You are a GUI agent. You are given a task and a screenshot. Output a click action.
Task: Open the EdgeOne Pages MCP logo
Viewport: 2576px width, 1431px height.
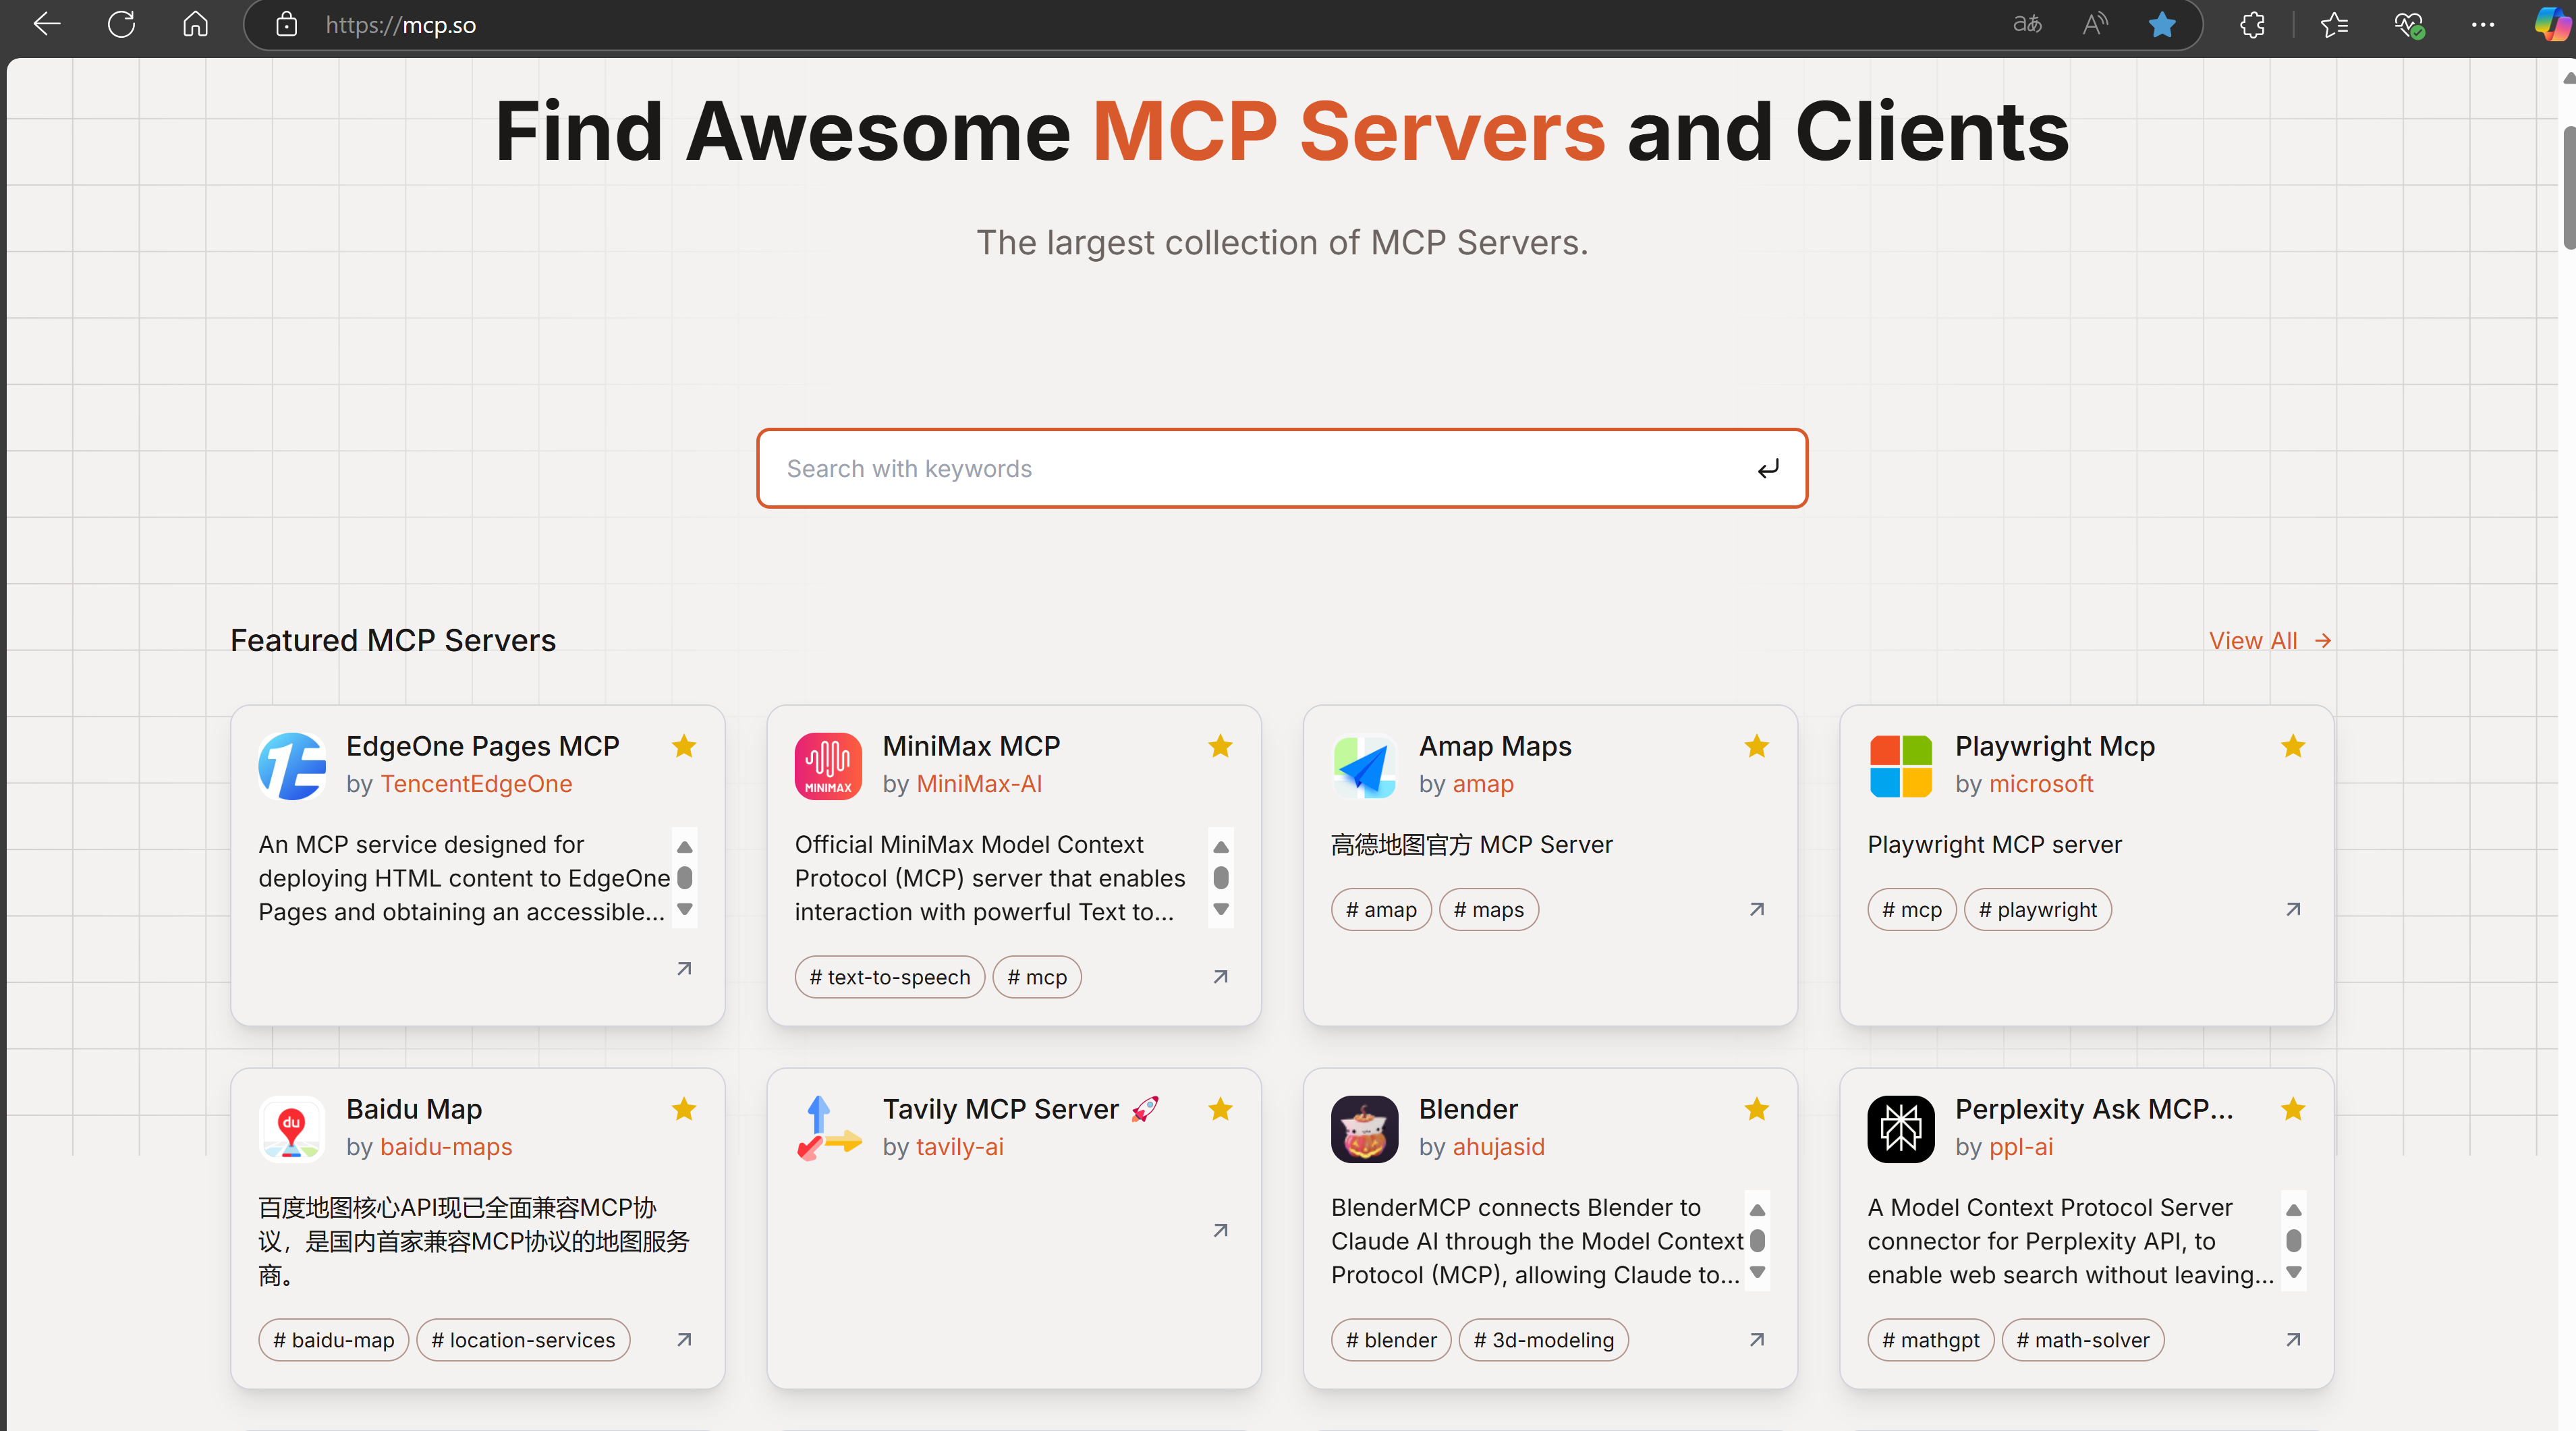click(x=291, y=766)
